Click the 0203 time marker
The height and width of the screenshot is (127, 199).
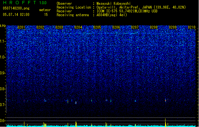[59, 27]
